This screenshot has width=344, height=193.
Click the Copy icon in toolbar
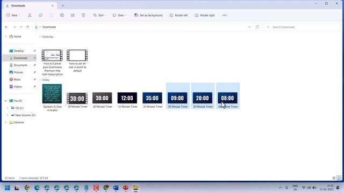click(40, 16)
